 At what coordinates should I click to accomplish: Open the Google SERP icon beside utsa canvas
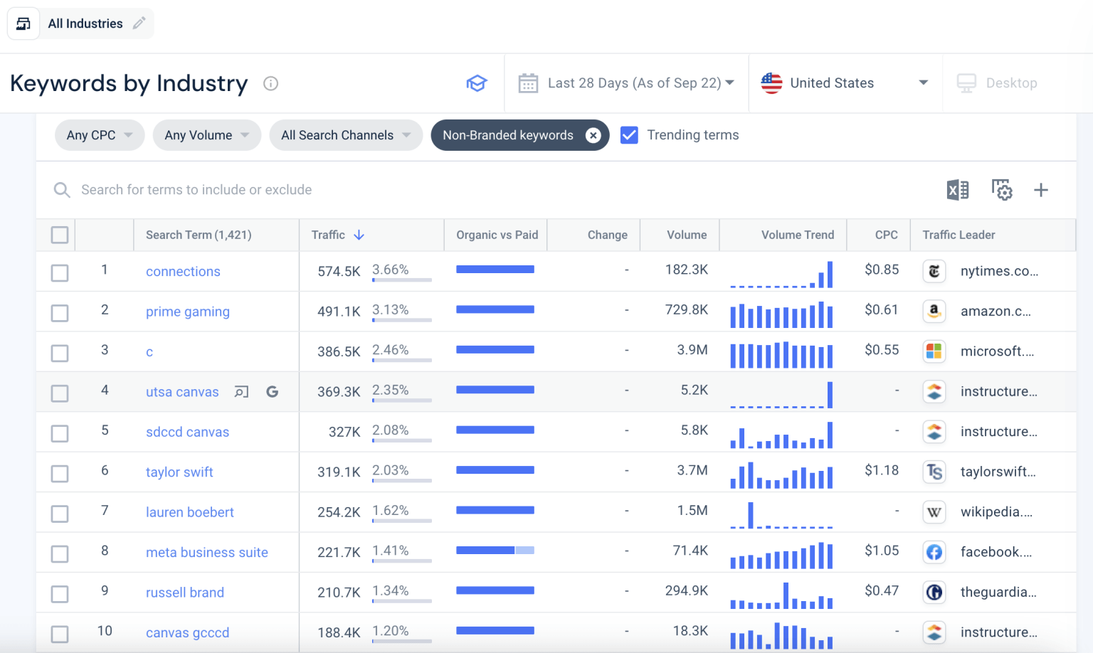[273, 392]
